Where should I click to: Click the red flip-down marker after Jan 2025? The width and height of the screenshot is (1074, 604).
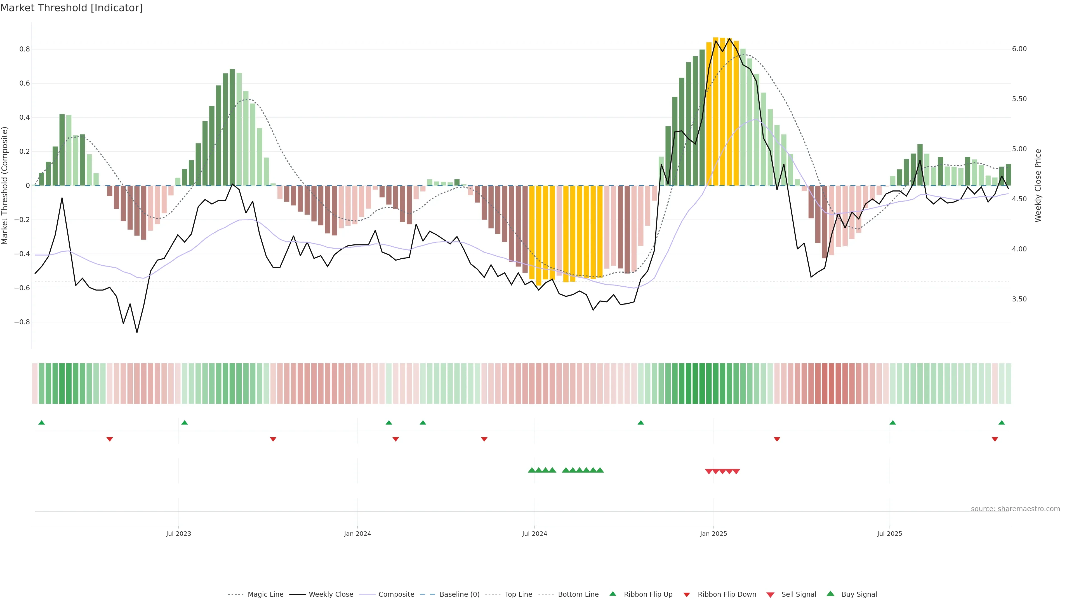pyautogui.click(x=777, y=439)
